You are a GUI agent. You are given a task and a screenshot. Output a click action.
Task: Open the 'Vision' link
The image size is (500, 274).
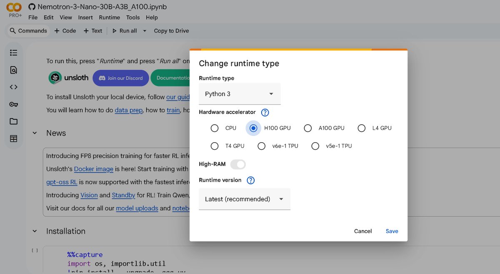pyautogui.click(x=89, y=195)
